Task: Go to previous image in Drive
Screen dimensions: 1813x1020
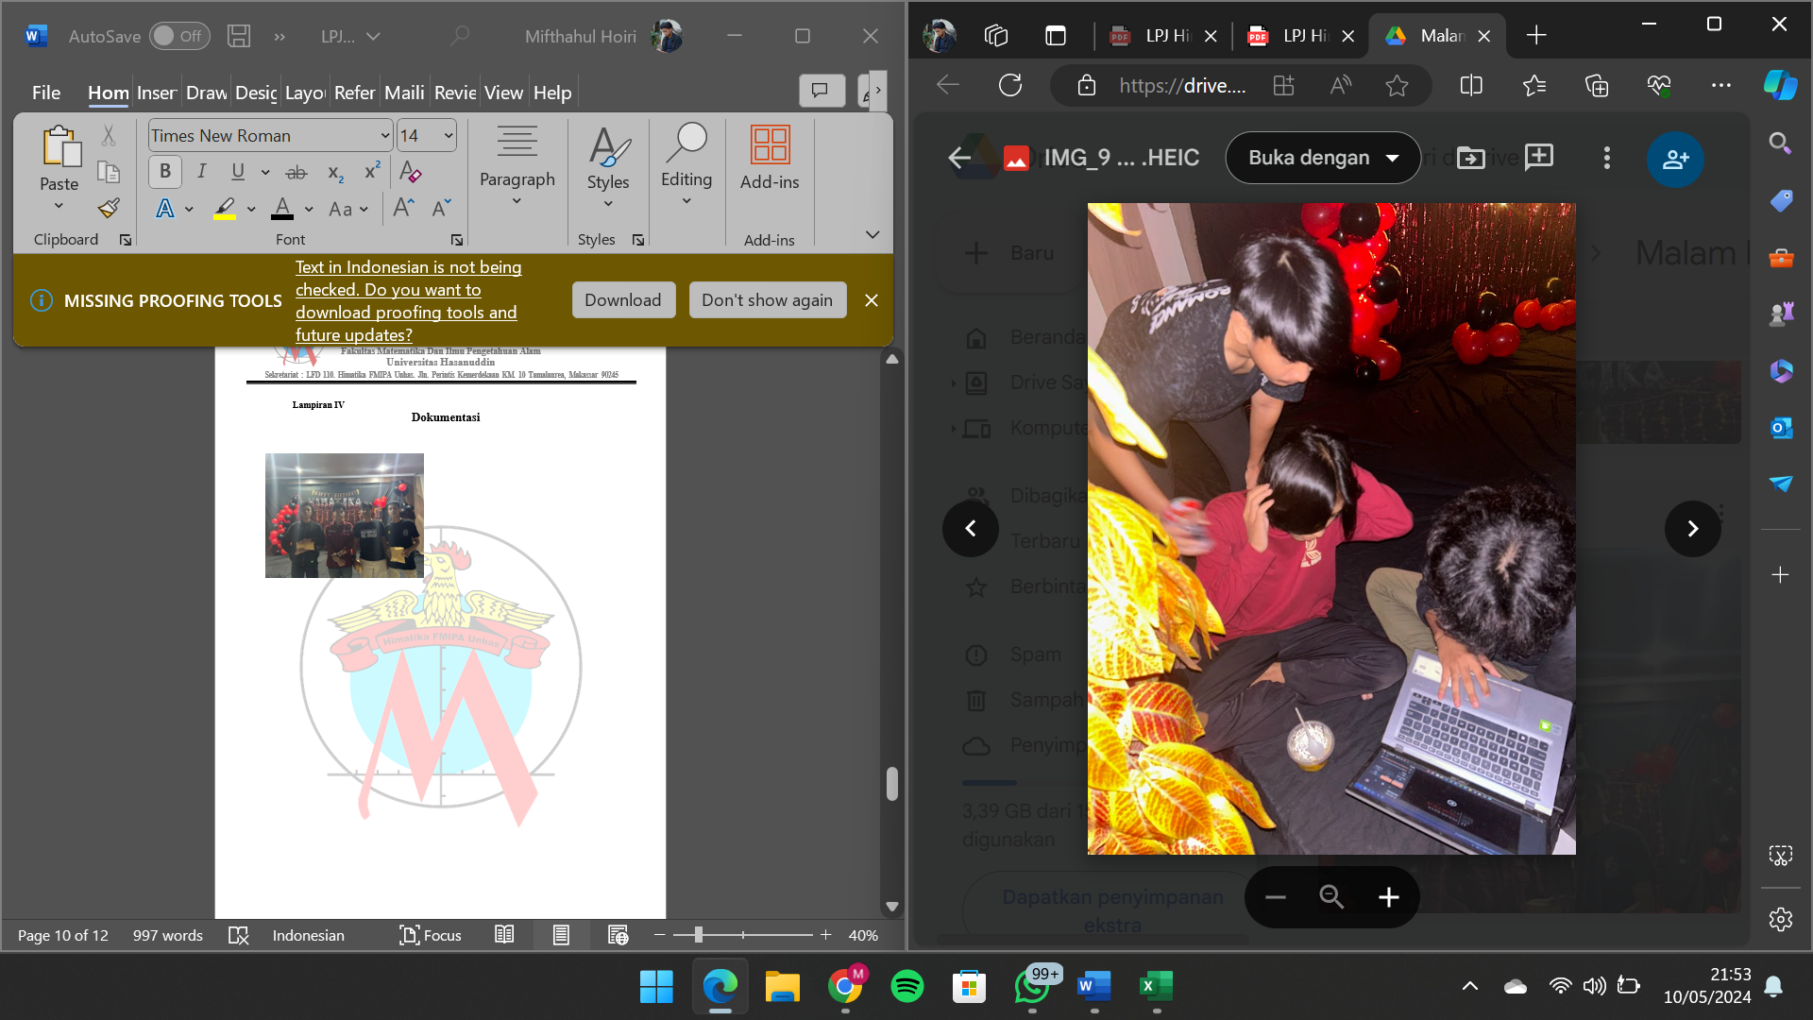Action: [971, 529]
